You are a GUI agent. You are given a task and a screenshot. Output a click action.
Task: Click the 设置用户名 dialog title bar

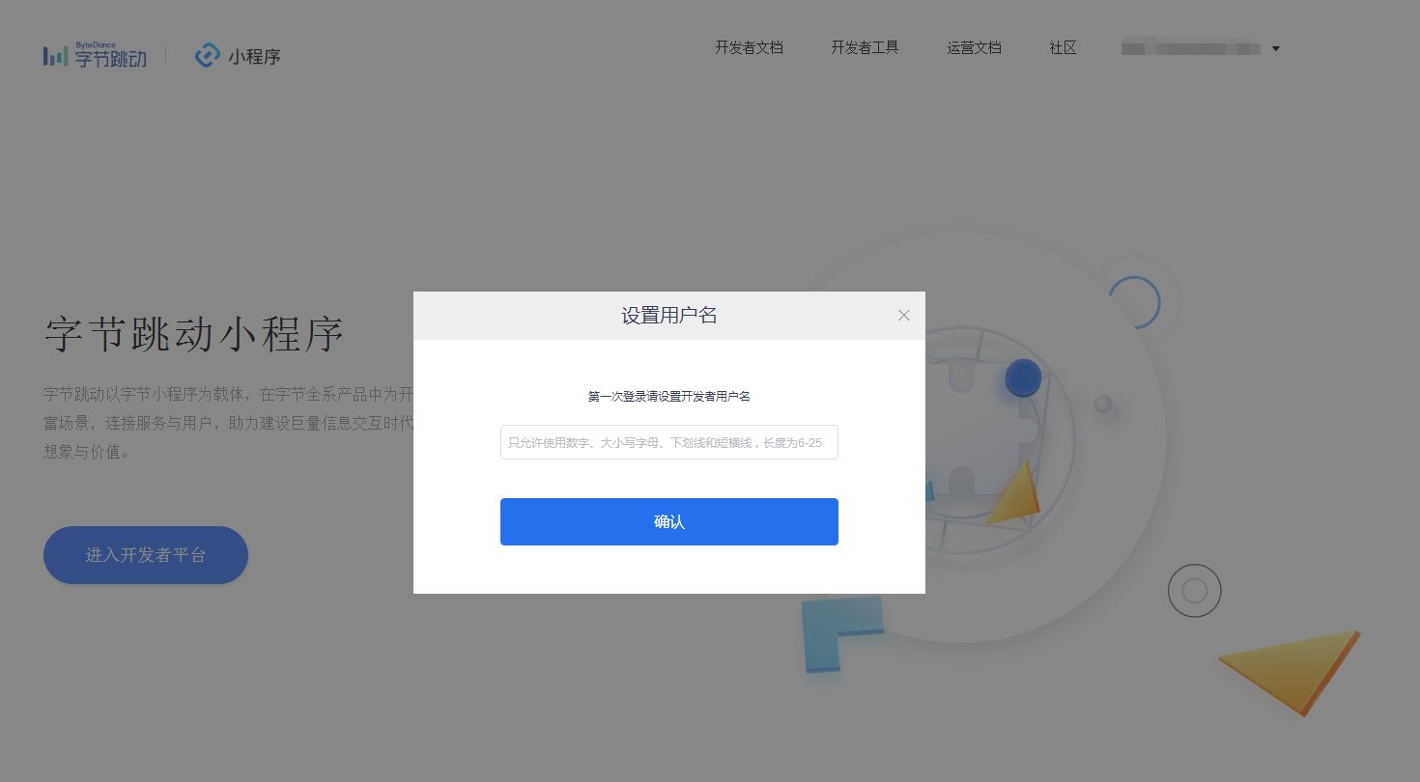pyautogui.click(x=668, y=316)
